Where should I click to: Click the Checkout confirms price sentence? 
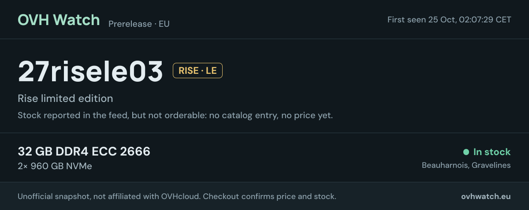269,196
